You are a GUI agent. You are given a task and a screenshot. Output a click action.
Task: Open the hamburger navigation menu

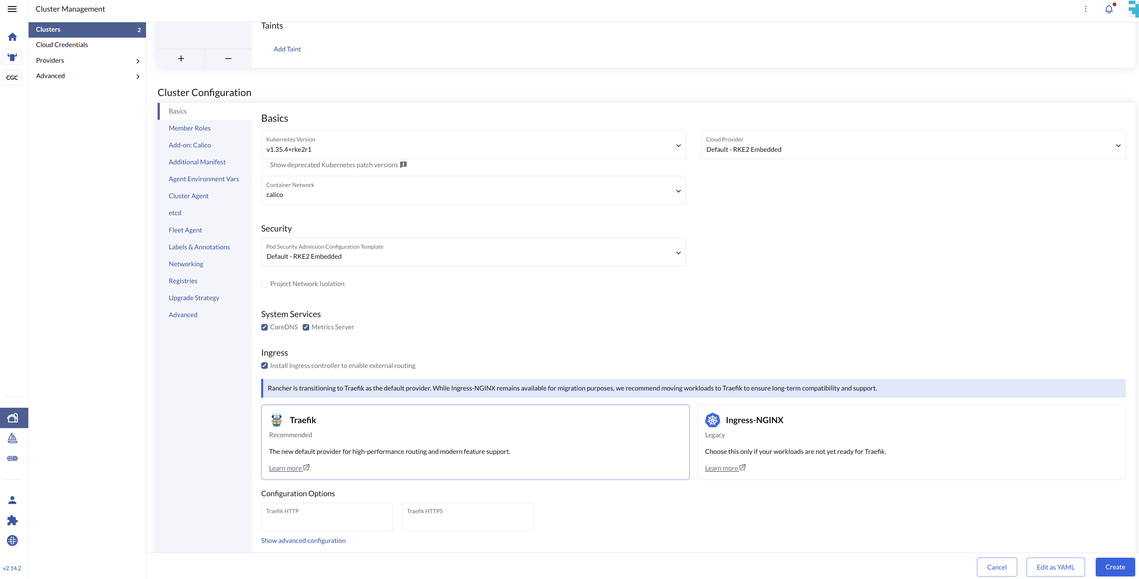pos(12,9)
